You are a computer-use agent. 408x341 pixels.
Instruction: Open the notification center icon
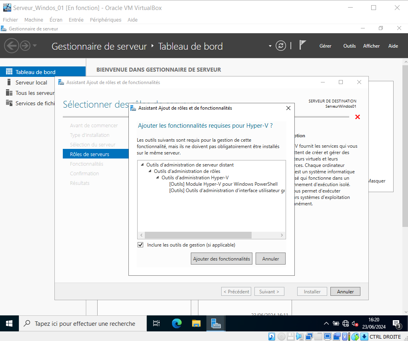point(397,324)
